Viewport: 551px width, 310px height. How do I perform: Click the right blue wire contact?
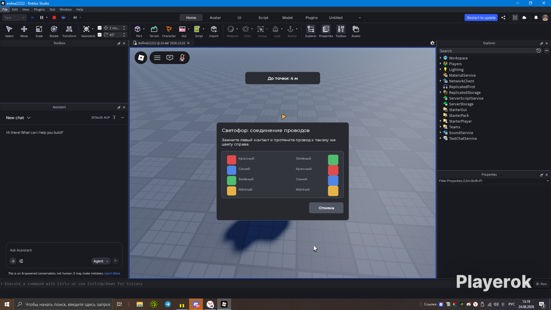tap(333, 180)
